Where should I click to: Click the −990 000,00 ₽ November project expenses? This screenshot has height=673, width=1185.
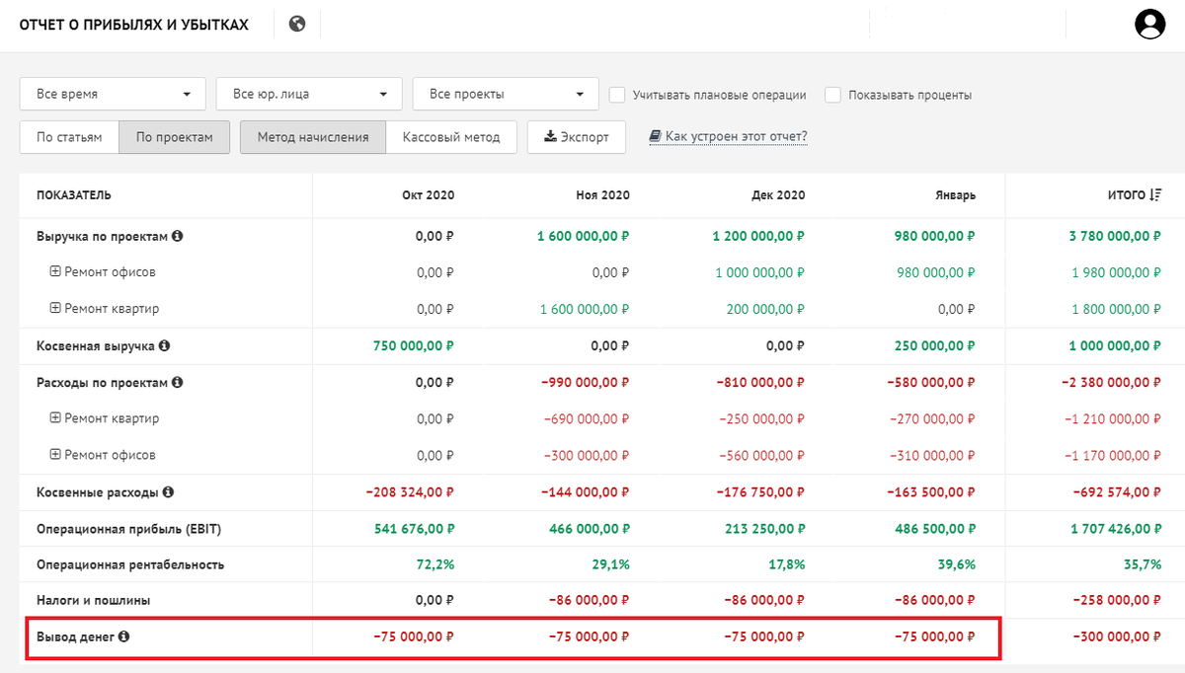click(x=585, y=383)
